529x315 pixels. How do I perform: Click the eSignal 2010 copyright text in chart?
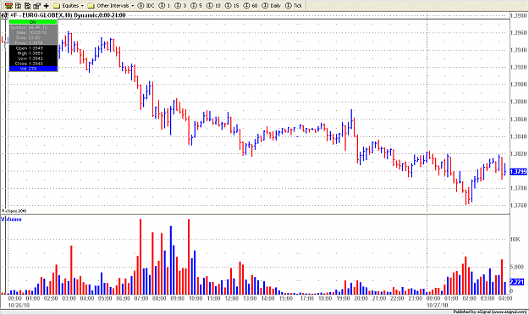point(14,211)
